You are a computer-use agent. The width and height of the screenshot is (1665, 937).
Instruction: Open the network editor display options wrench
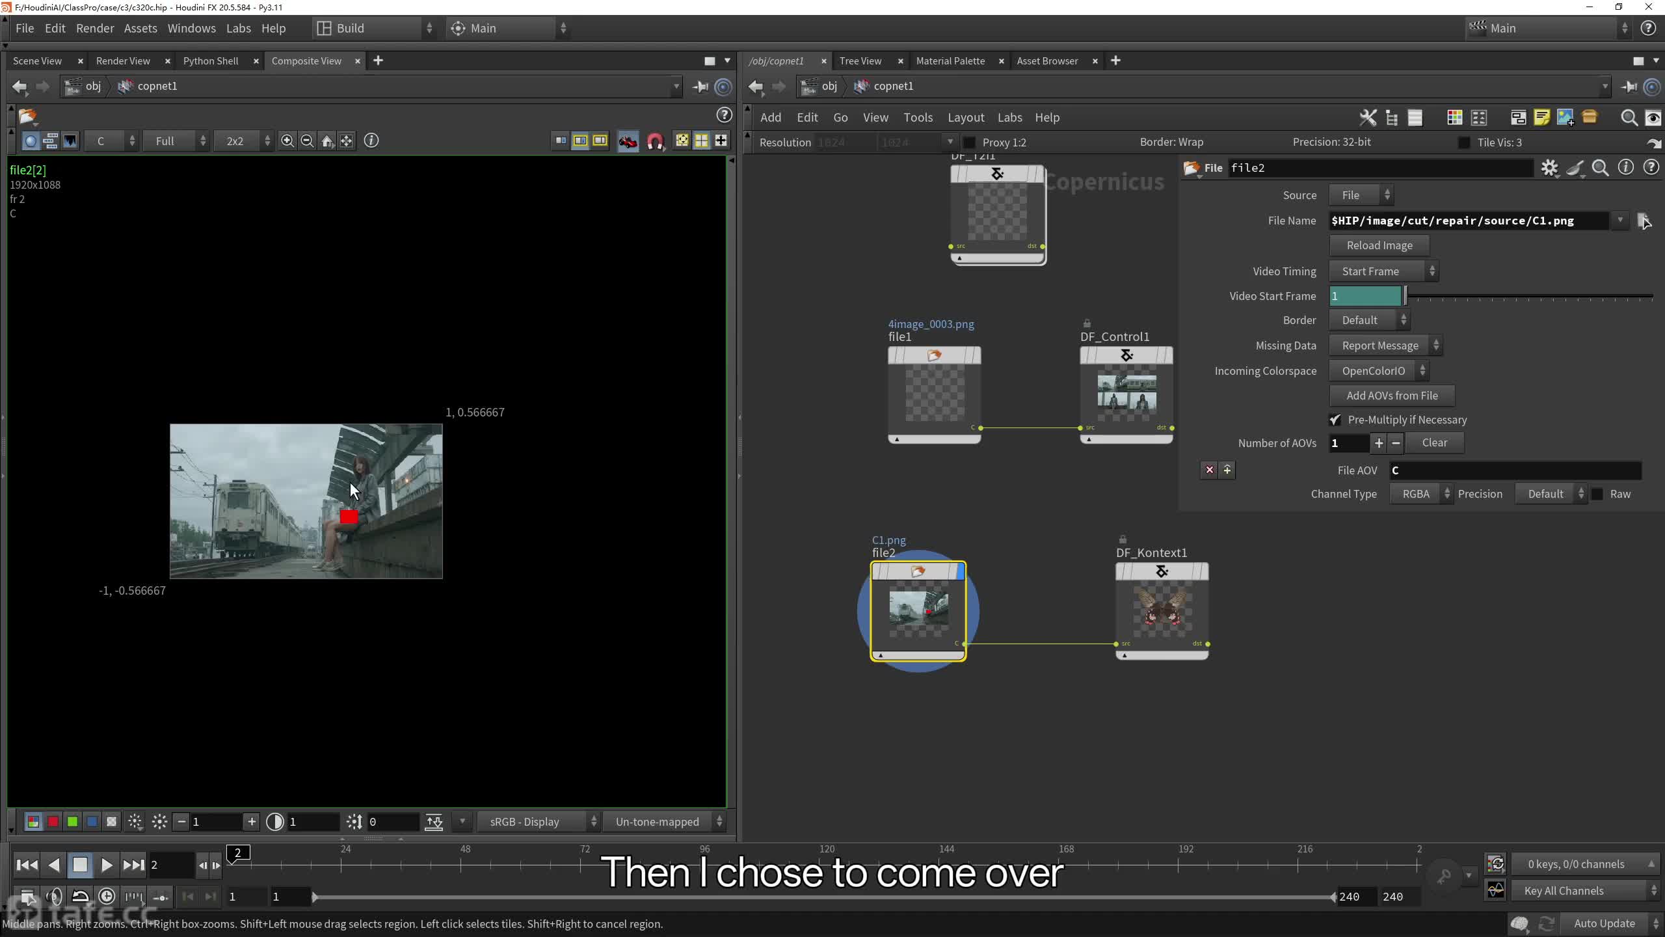click(x=1368, y=118)
